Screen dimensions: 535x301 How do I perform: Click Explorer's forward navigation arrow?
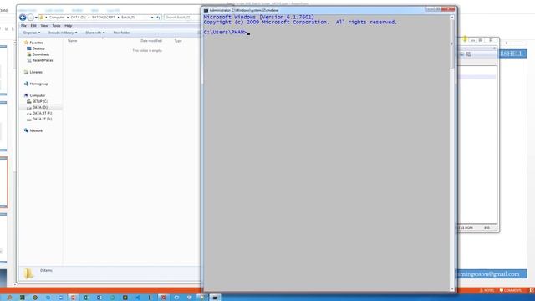30,17
